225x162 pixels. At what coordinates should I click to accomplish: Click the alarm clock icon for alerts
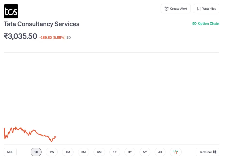[x=166, y=8]
